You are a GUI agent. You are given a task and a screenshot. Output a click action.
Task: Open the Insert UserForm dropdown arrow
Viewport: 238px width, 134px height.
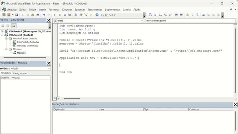click(13, 15)
